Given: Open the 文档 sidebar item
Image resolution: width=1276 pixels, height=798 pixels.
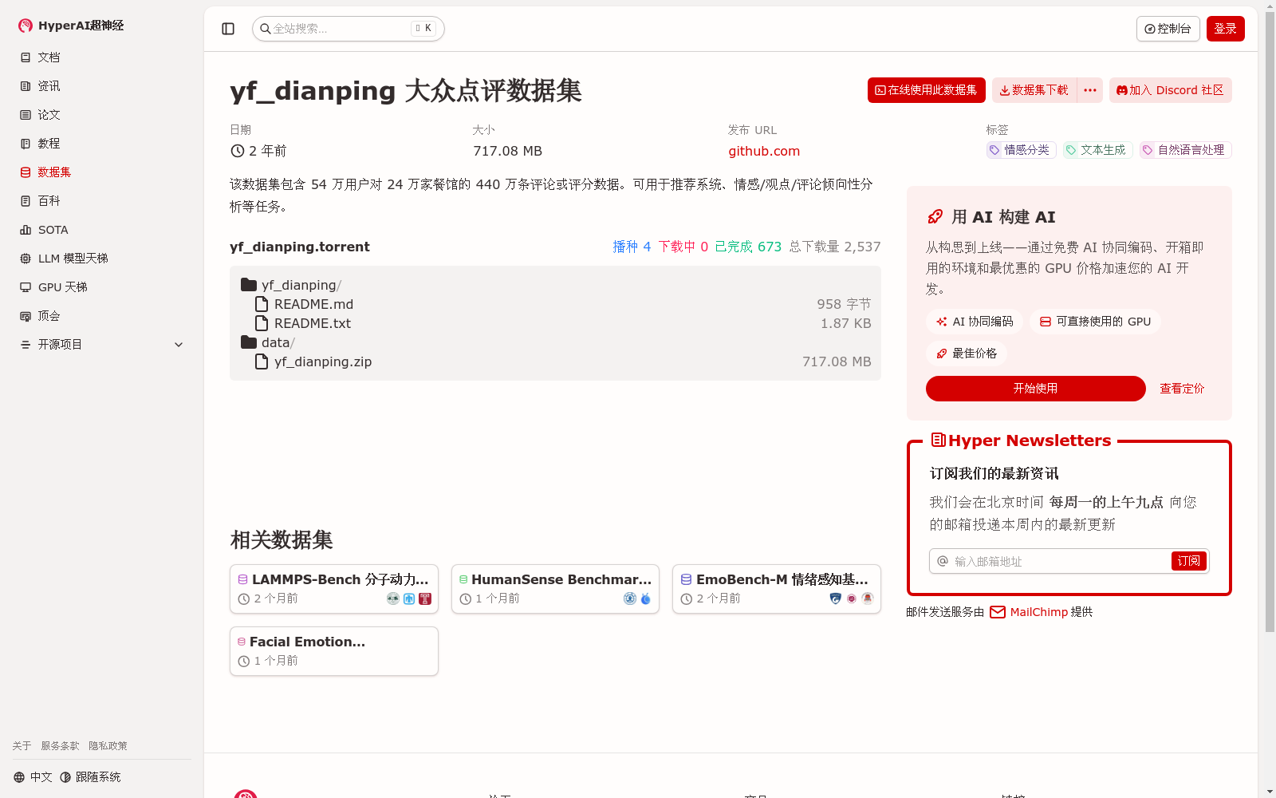Looking at the screenshot, I should click(x=102, y=57).
